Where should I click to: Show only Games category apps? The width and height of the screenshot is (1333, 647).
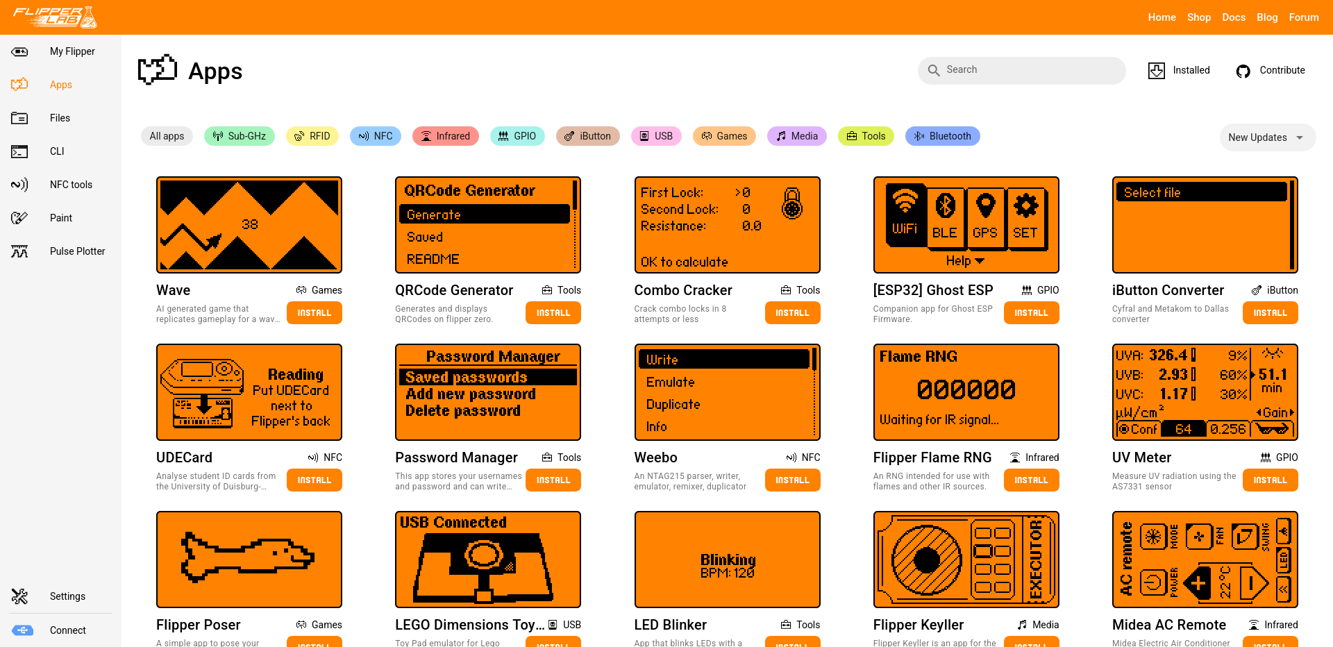[724, 136]
